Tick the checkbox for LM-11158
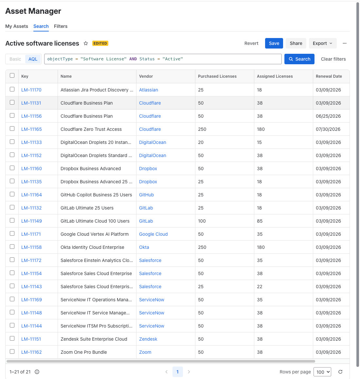Screen dimensions: 360x379 point(12,247)
